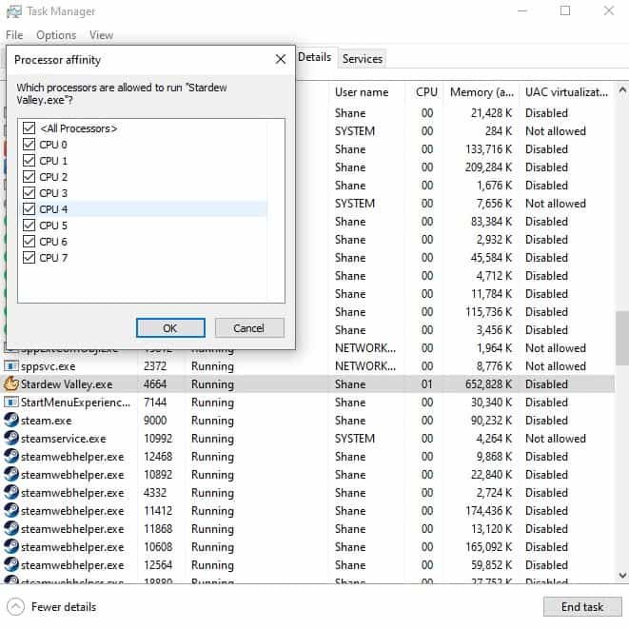Sort by UAC virtualization column header
629x629 pixels.
tap(566, 92)
